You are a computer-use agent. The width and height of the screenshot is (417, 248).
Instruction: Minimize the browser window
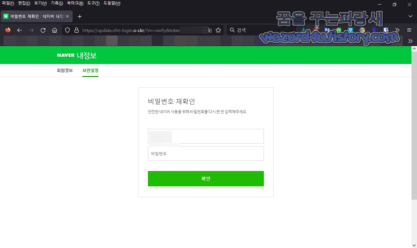coord(380,5)
